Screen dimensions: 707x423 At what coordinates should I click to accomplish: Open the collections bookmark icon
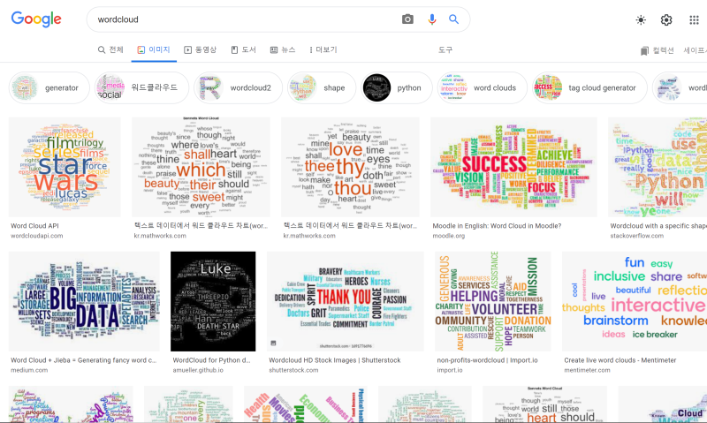[644, 51]
